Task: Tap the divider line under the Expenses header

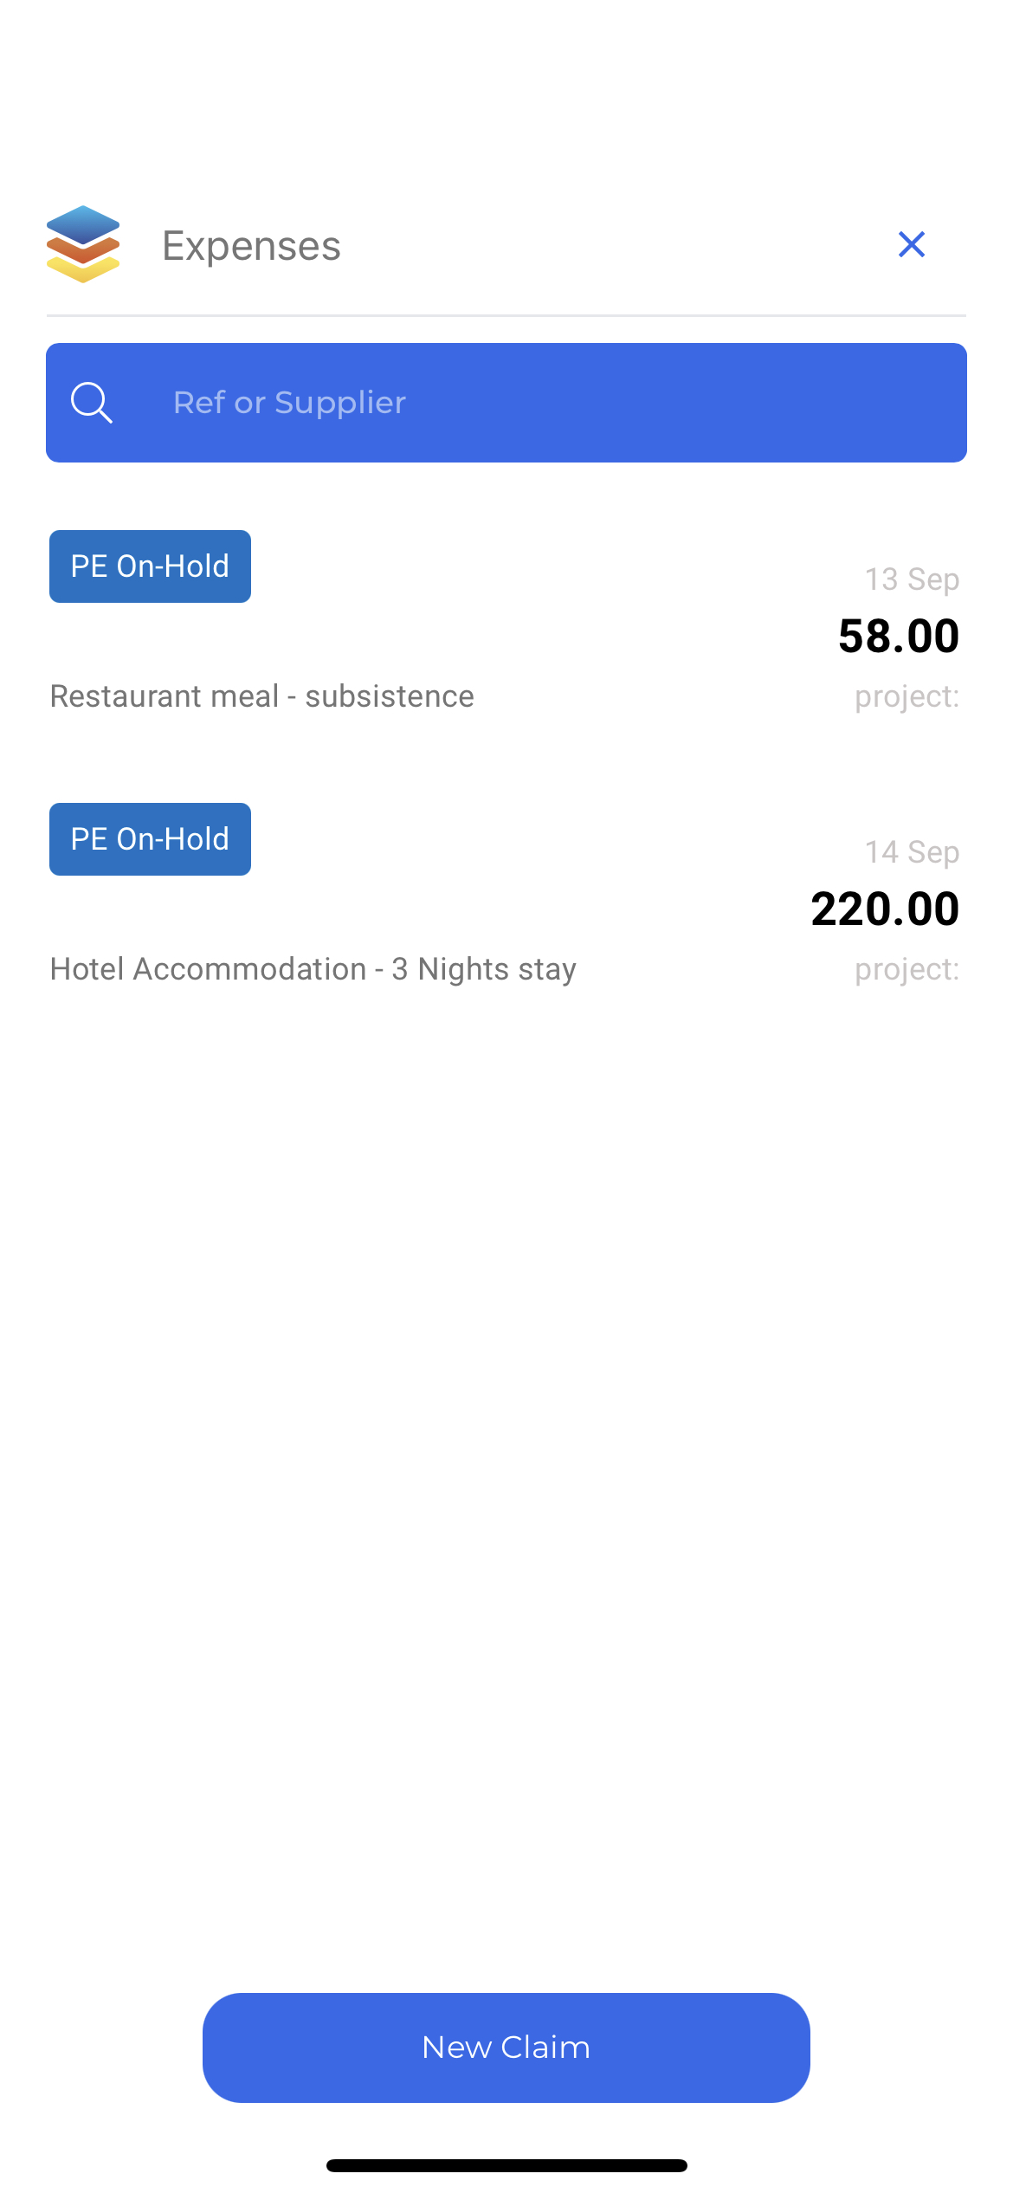Action: tap(506, 315)
